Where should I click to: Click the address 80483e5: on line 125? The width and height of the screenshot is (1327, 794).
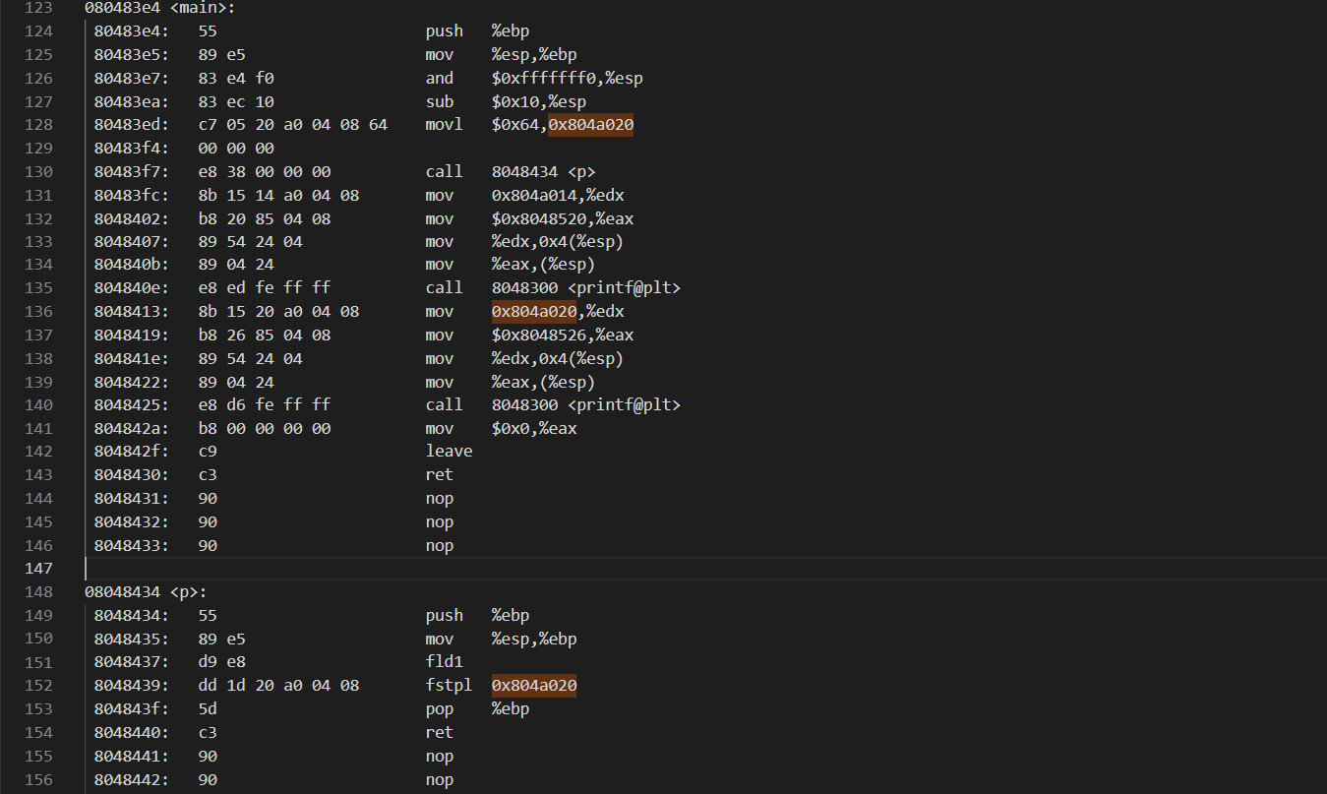click(132, 55)
